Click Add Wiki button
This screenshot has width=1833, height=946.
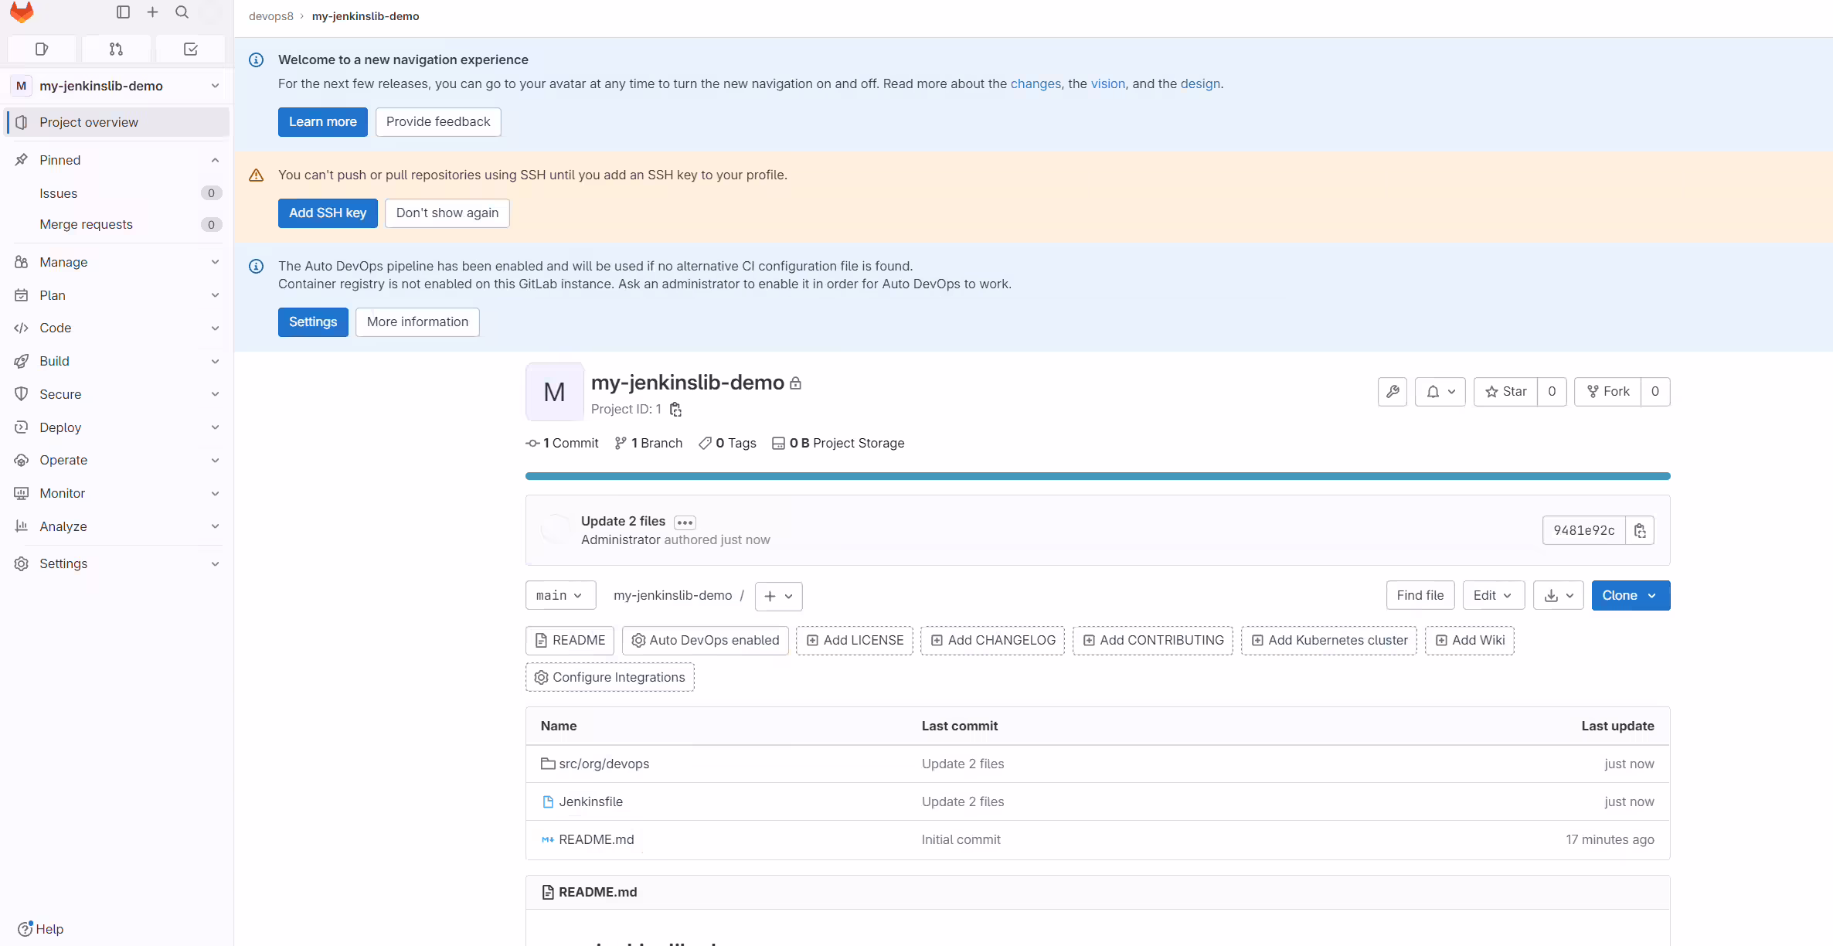[1470, 640]
